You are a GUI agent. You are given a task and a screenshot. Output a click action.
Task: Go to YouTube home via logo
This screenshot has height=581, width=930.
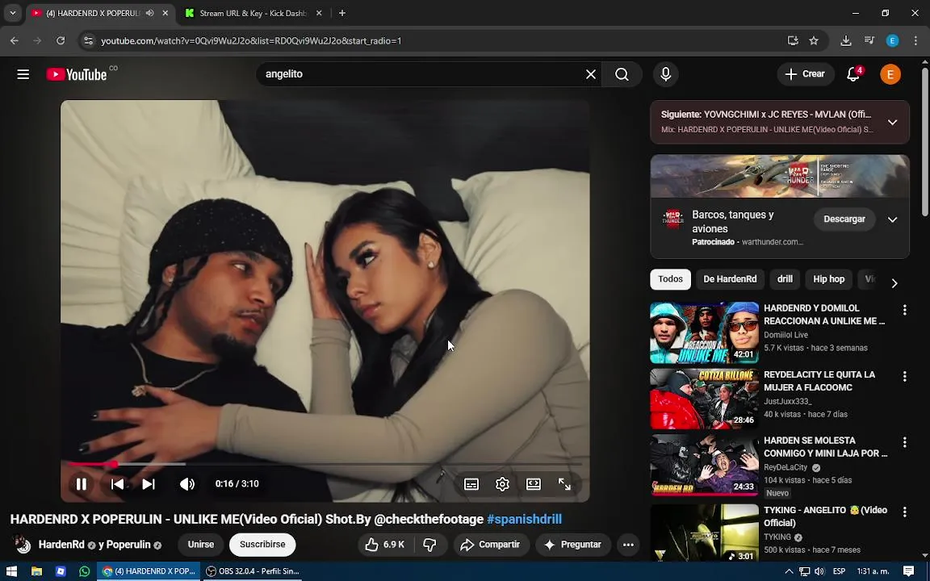tap(77, 74)
